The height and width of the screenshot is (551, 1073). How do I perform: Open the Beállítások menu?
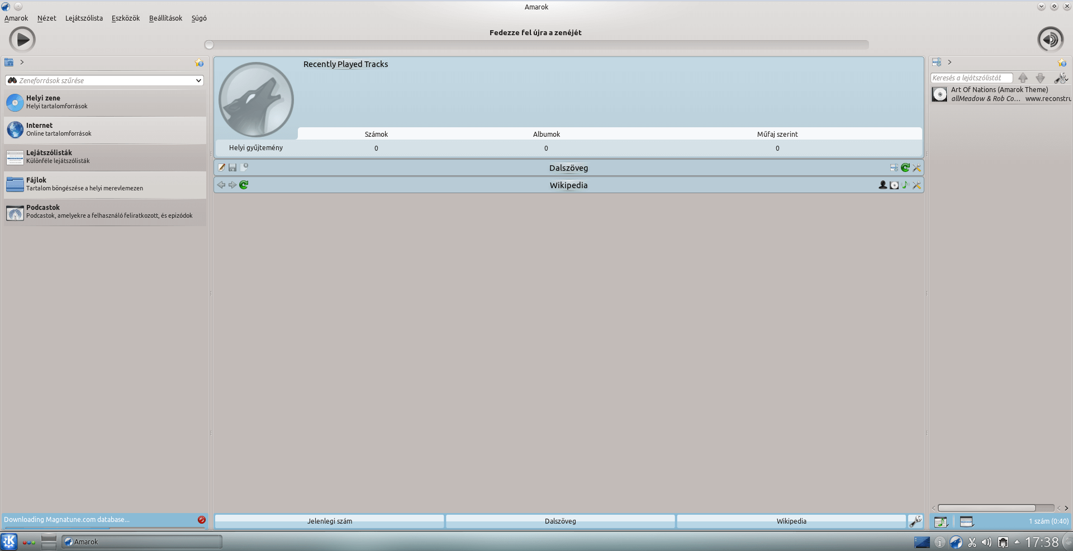pyautogui.click(x=165, y=18)
